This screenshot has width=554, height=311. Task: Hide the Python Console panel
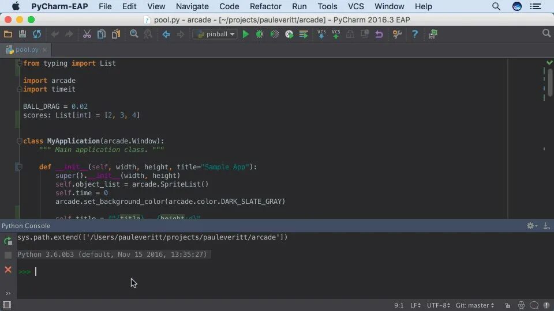pos(546,226)
